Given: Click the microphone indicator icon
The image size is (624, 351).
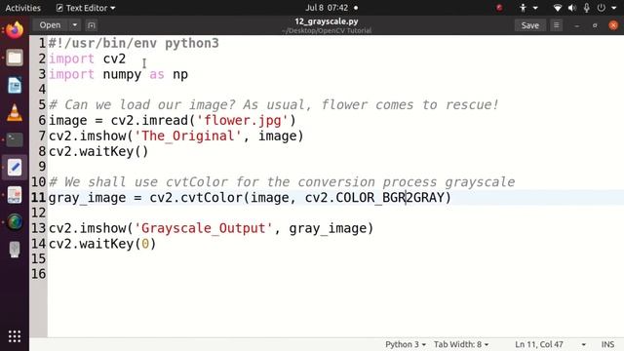Looking at the screenshot, I should point(587,8).
